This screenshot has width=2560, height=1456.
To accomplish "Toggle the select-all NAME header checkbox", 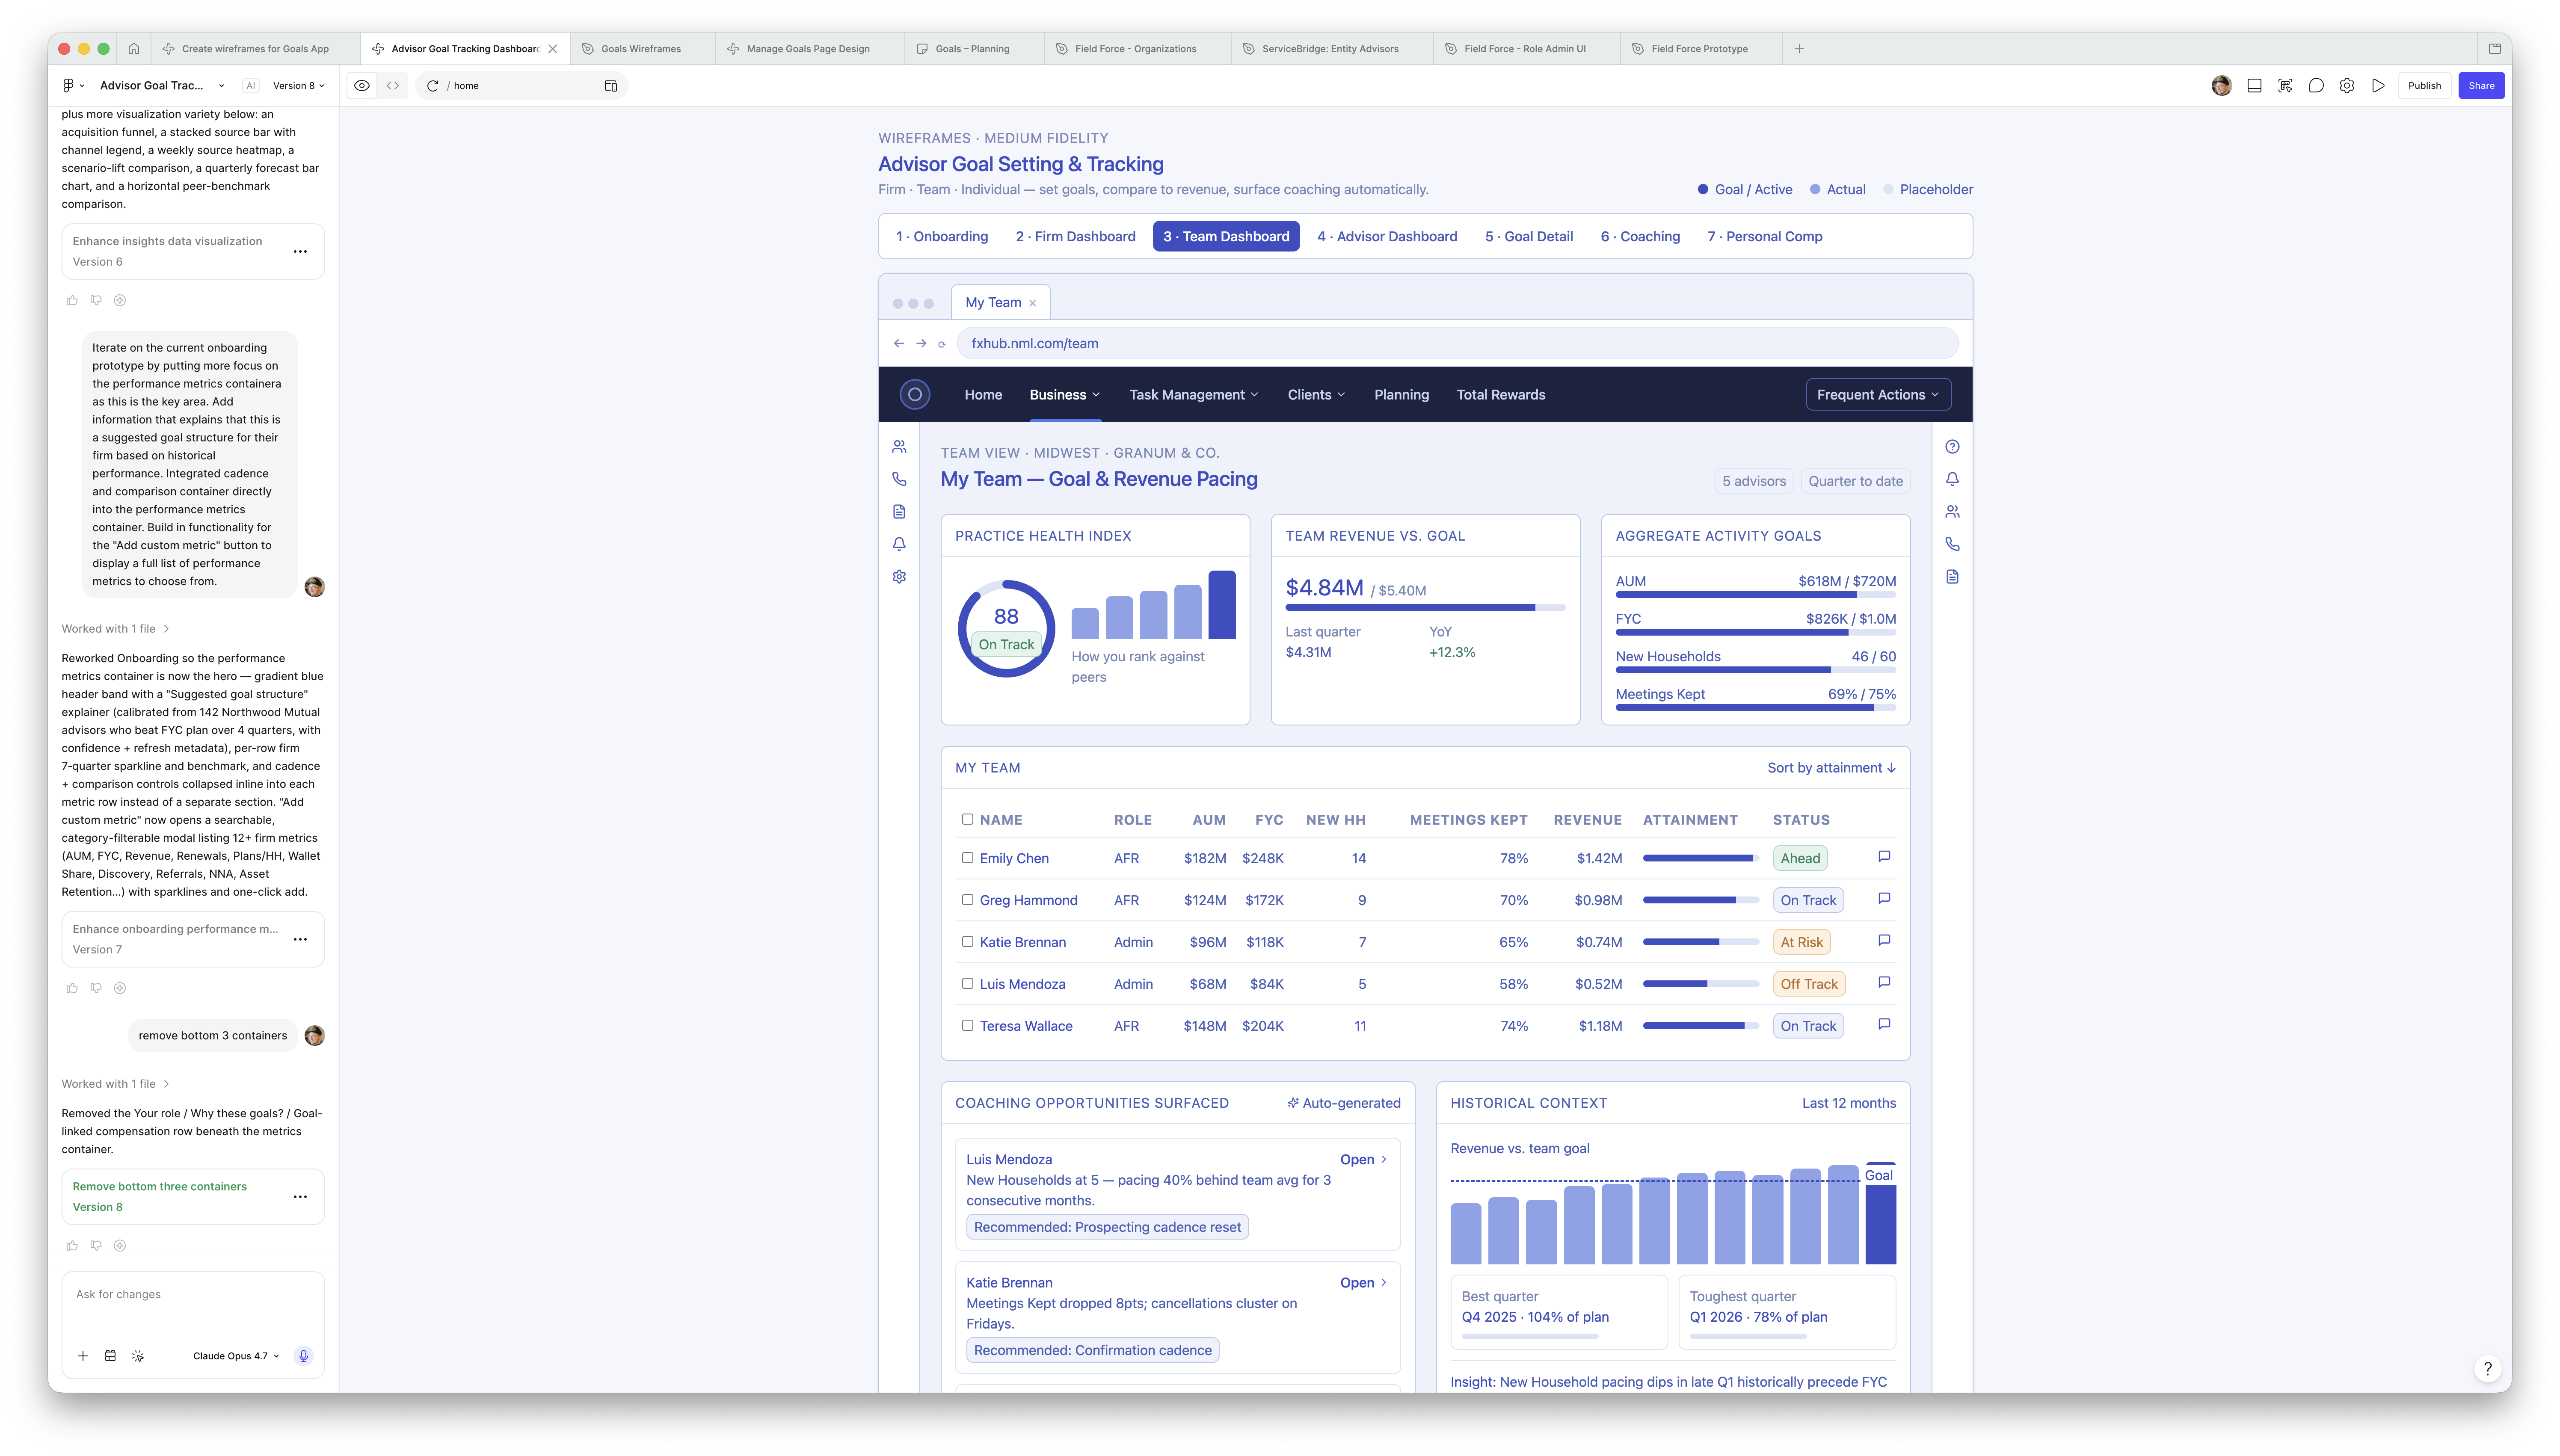I will click(967, 819).
